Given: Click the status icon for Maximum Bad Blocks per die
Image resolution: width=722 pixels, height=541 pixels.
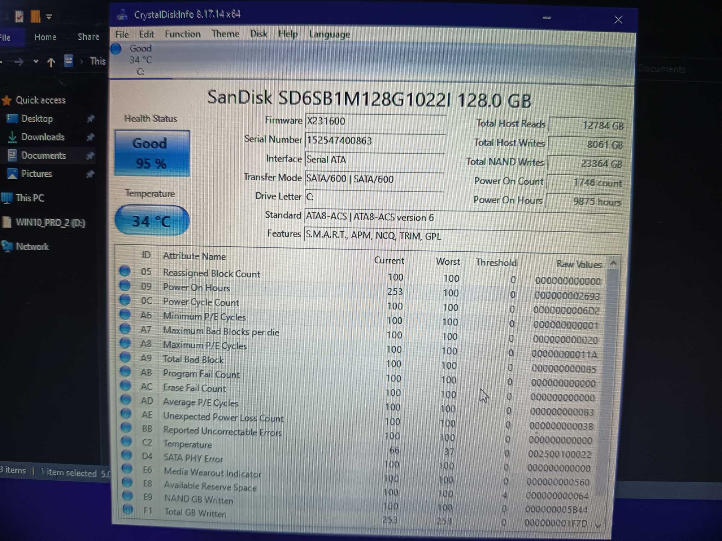Looking at the screenshot, I should coord(125,329).
